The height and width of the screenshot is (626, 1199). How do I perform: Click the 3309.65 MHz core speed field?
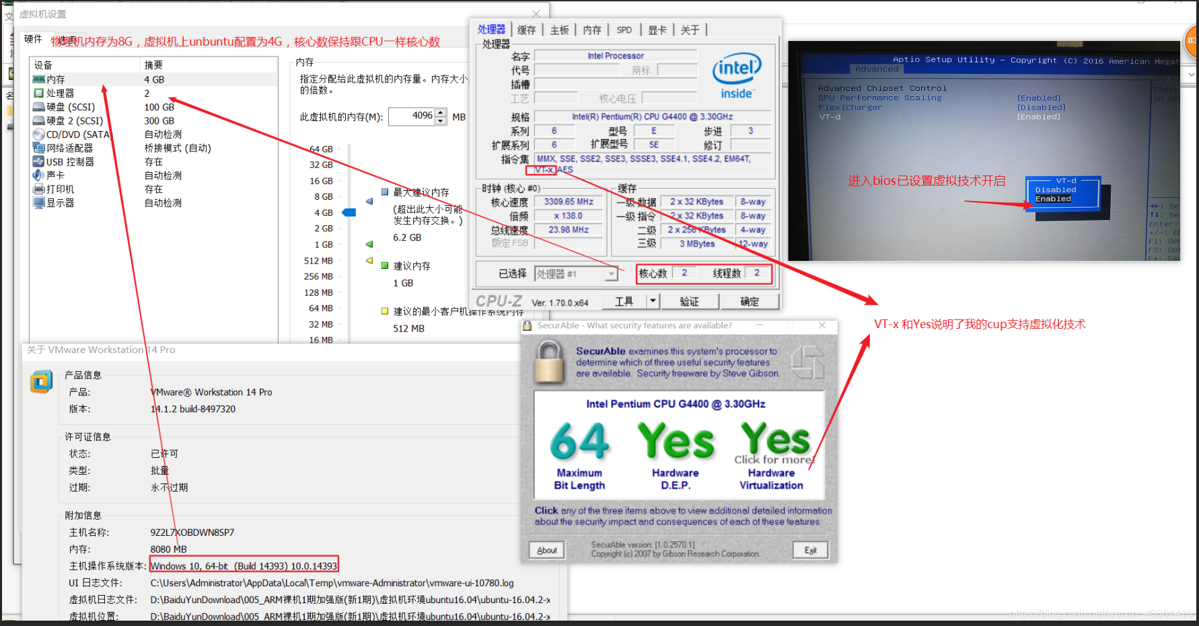tap(569, 202)
